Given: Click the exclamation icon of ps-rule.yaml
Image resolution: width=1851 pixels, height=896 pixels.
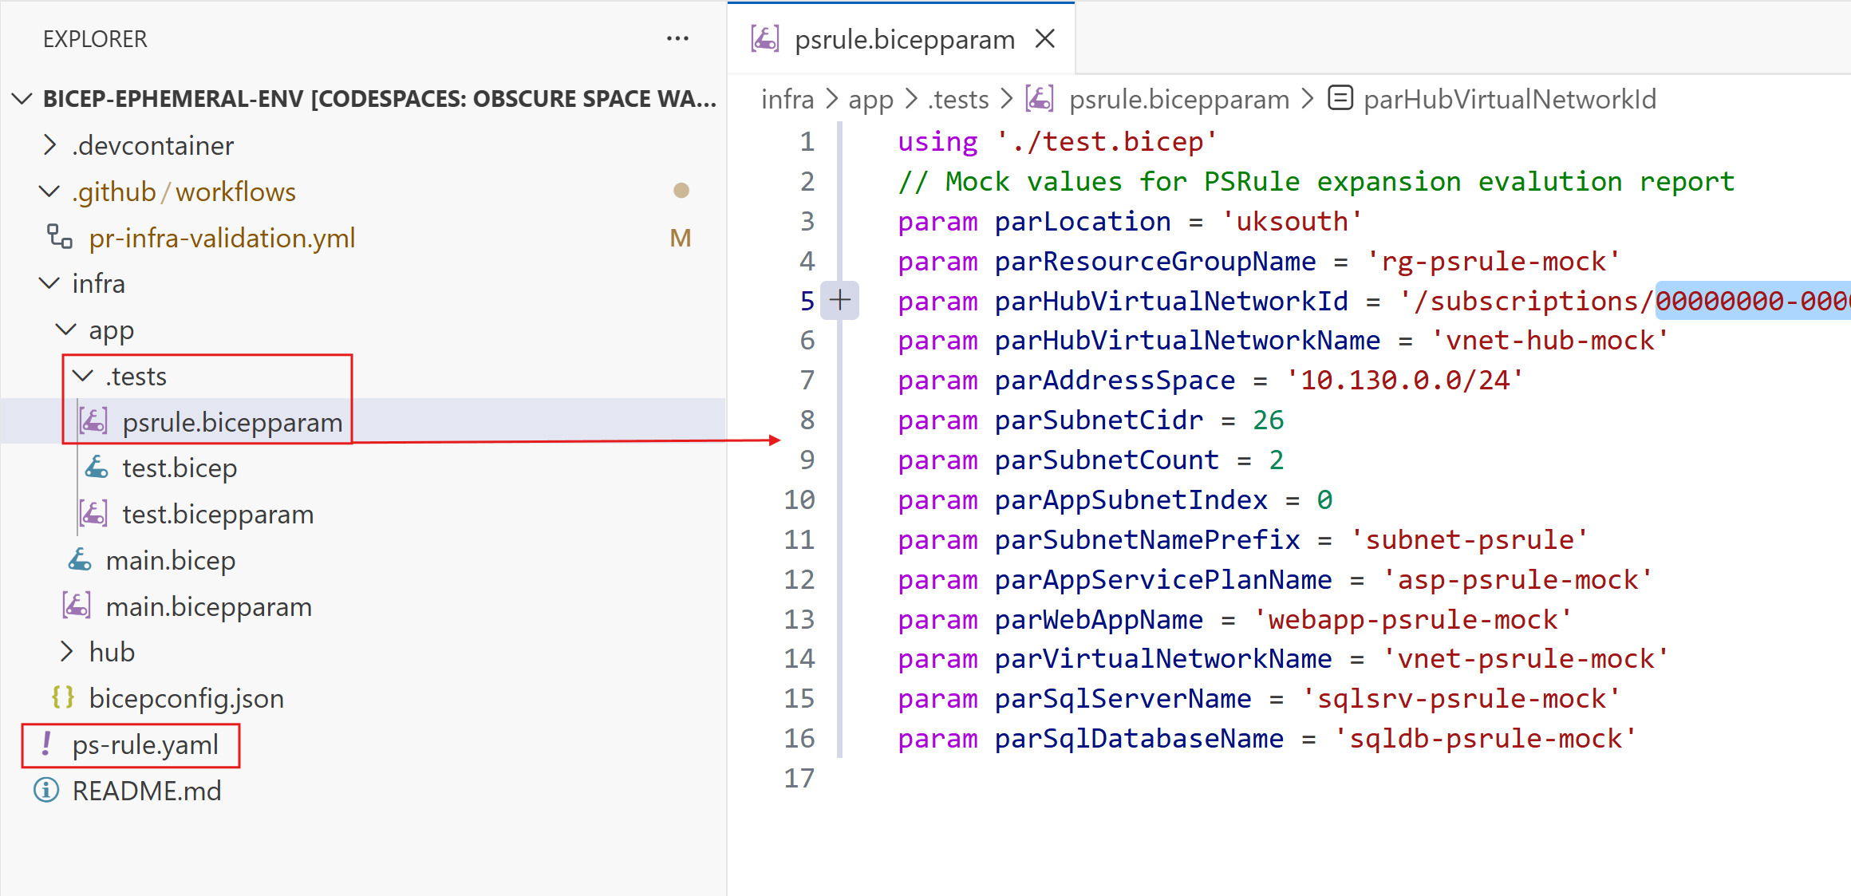Looking at the screenshot, I should 46,744.
